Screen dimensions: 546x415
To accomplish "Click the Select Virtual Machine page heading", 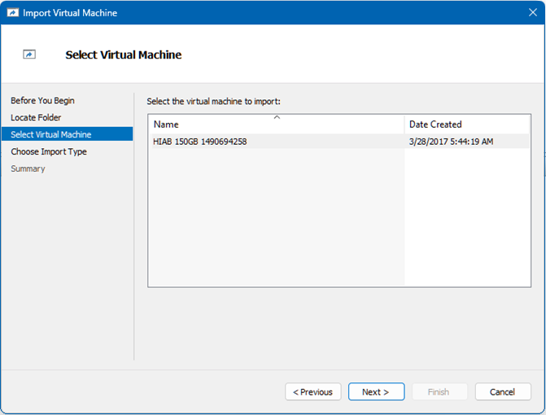I will (123, 55).
